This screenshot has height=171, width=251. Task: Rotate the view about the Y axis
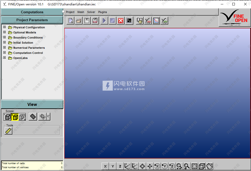point(165,166)
